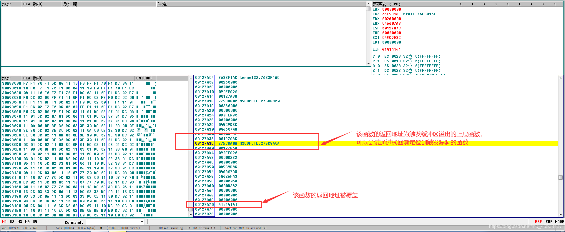Click the ntdll.76E5316F comment beside ECX
The width and height of the screenshot is (565, 232).
pos(419,14)
